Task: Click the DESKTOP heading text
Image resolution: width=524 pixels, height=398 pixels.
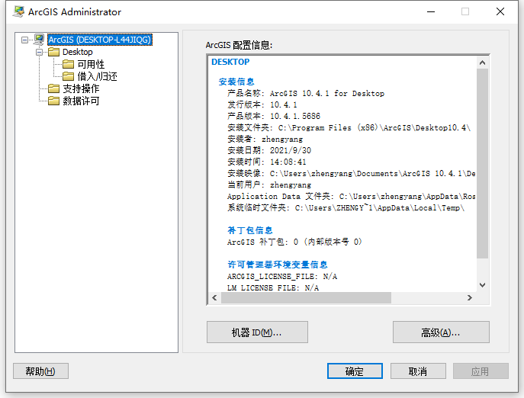Action: [x=230, y=63]
